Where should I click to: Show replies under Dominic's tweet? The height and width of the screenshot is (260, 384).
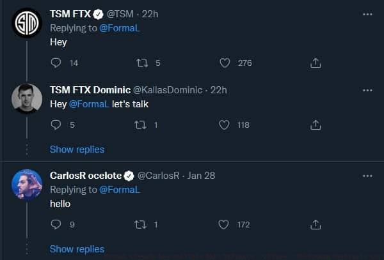click(x=77, y=149)
